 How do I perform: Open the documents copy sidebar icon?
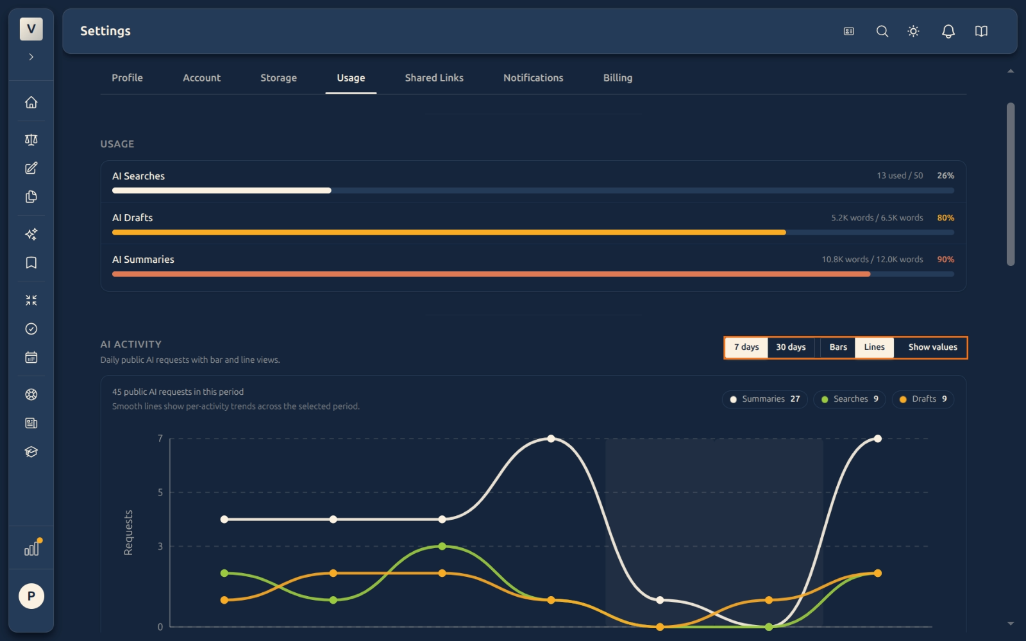(31, 197)
